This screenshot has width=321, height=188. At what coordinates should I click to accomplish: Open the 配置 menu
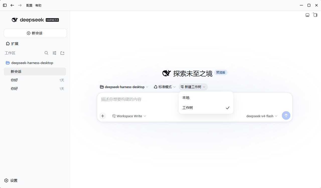click(29, 5)
